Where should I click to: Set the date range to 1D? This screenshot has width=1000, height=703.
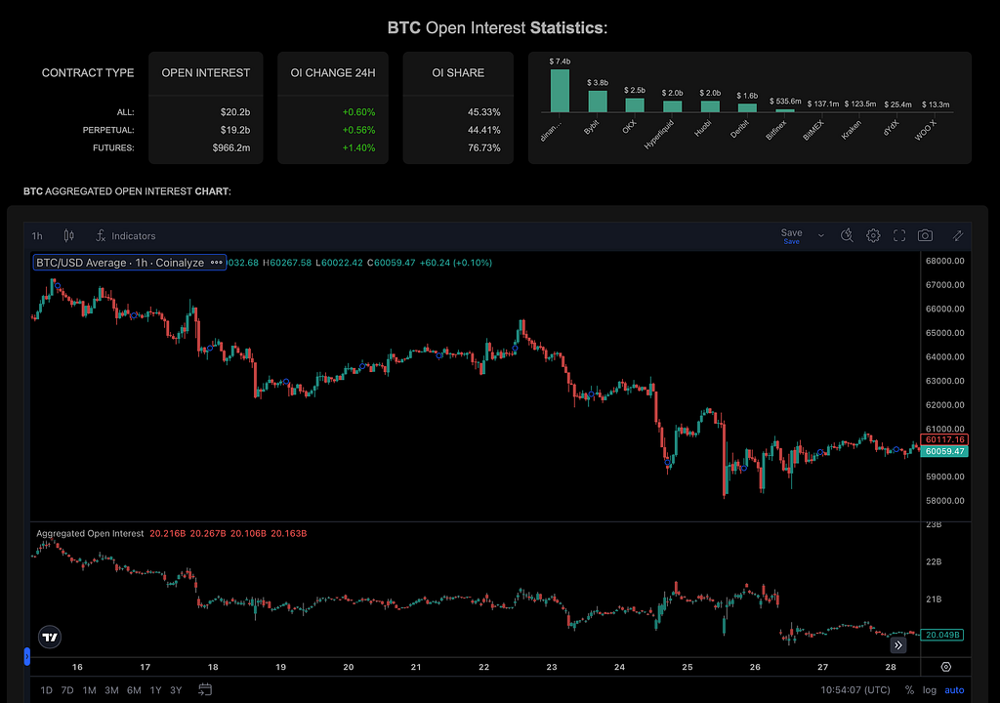[47, 690]
